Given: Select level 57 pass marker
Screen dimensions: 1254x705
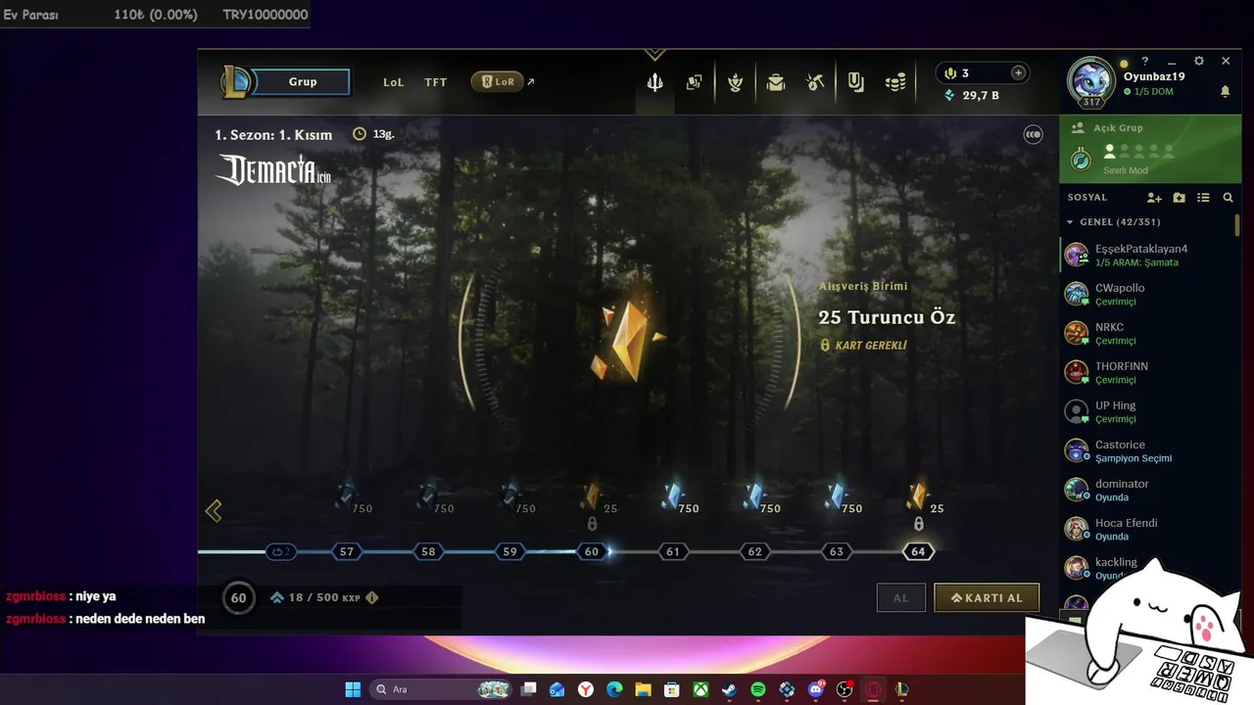Looking at the screenshot, I should point(346,551).
